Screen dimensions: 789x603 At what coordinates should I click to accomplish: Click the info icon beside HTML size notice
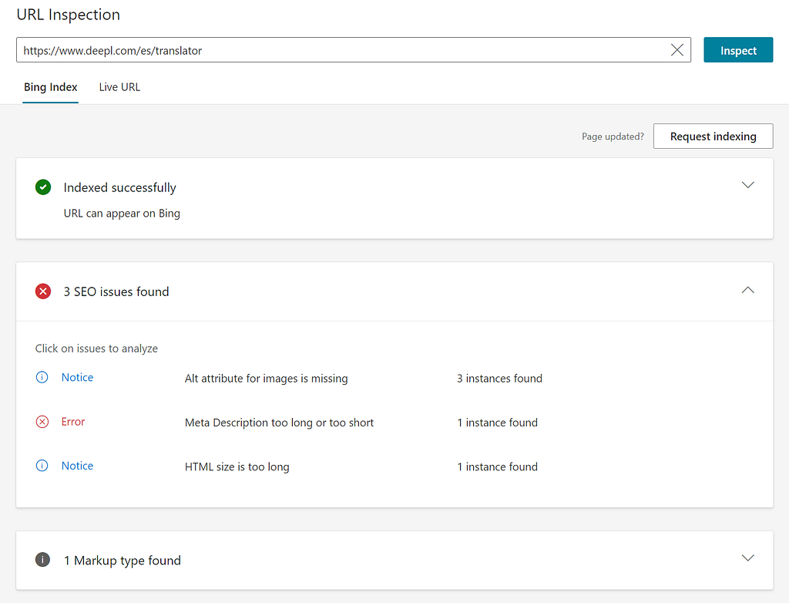tap(42, 466)
